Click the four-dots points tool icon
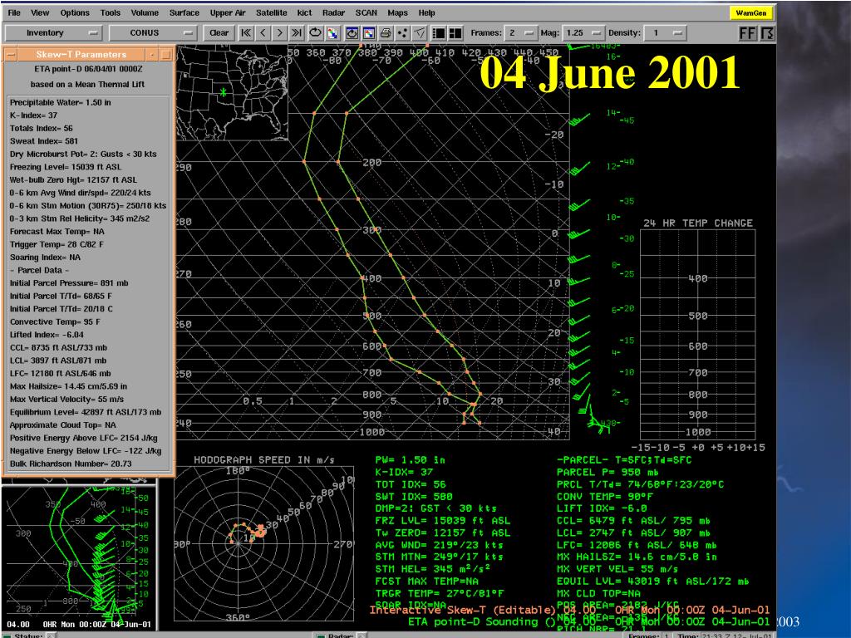 tap(403, 33)
